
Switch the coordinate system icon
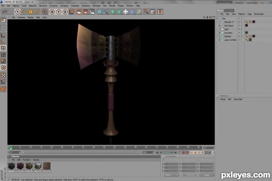[72, 12]
